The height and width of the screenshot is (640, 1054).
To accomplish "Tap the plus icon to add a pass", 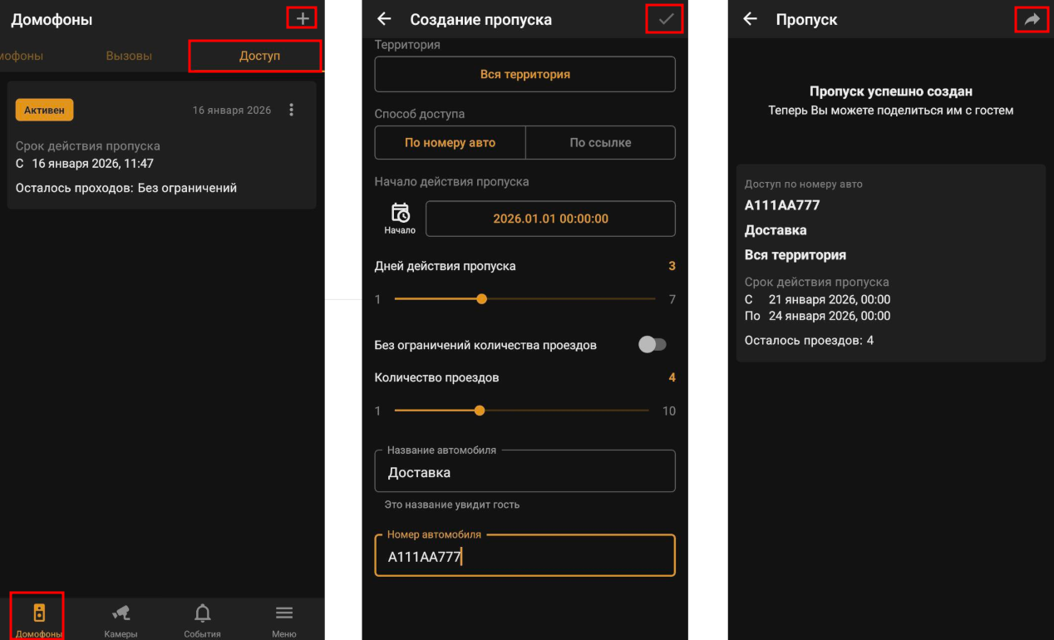I will (x=303, y=18).
